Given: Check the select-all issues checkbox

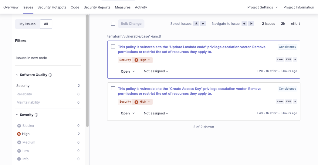Looking at the screenshot, I should pyautogui.click(x=113, y=24).
